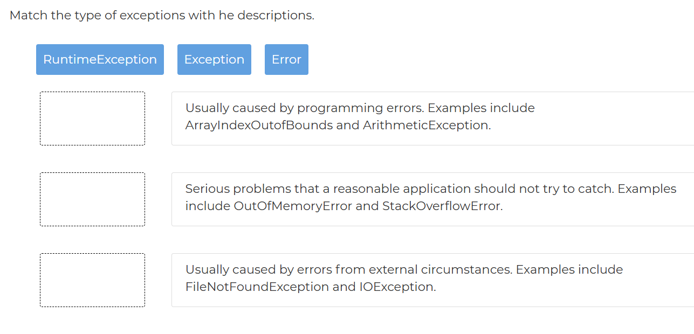Click the box beside the serious problems description

point(92,199)
